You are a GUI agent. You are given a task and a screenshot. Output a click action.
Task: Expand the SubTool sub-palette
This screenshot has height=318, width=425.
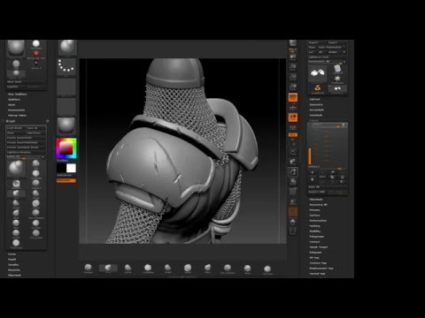coord(314,99)
